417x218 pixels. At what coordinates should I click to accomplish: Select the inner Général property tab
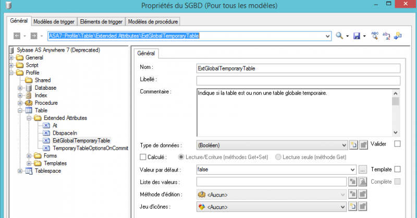click(x=146, y=53)
